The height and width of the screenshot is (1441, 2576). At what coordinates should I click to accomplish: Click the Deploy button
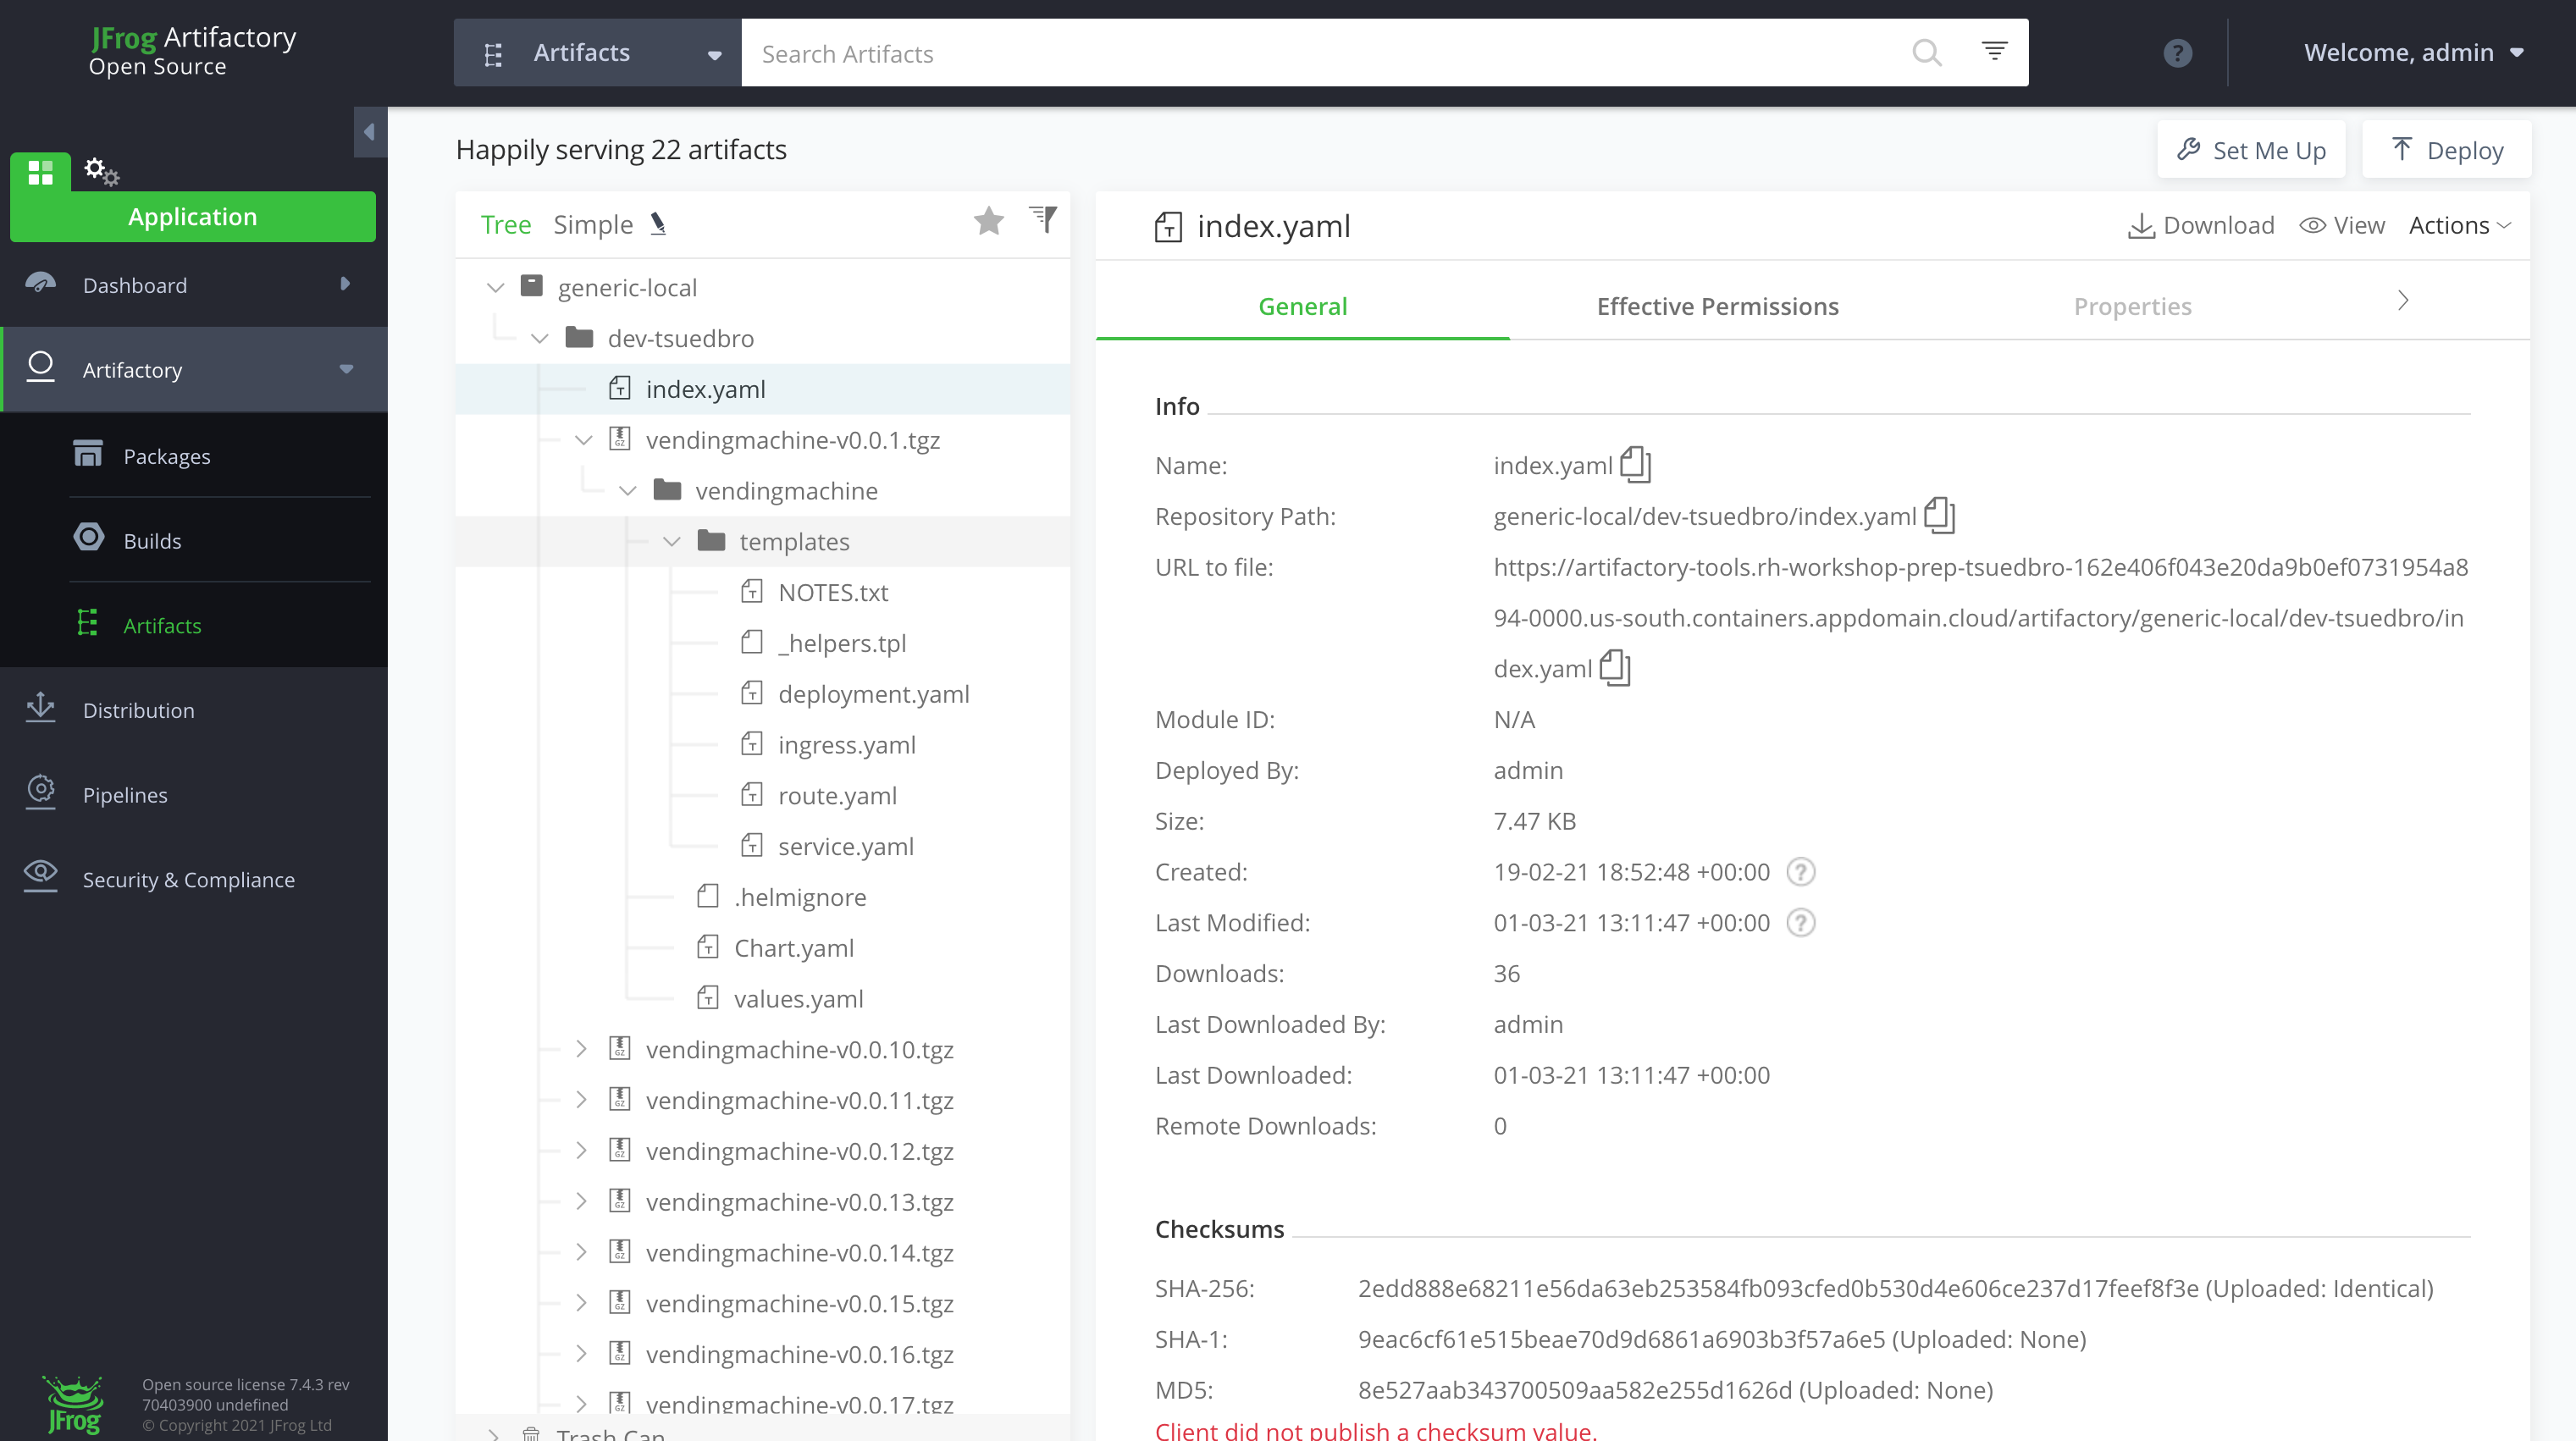coord(2446,150)
